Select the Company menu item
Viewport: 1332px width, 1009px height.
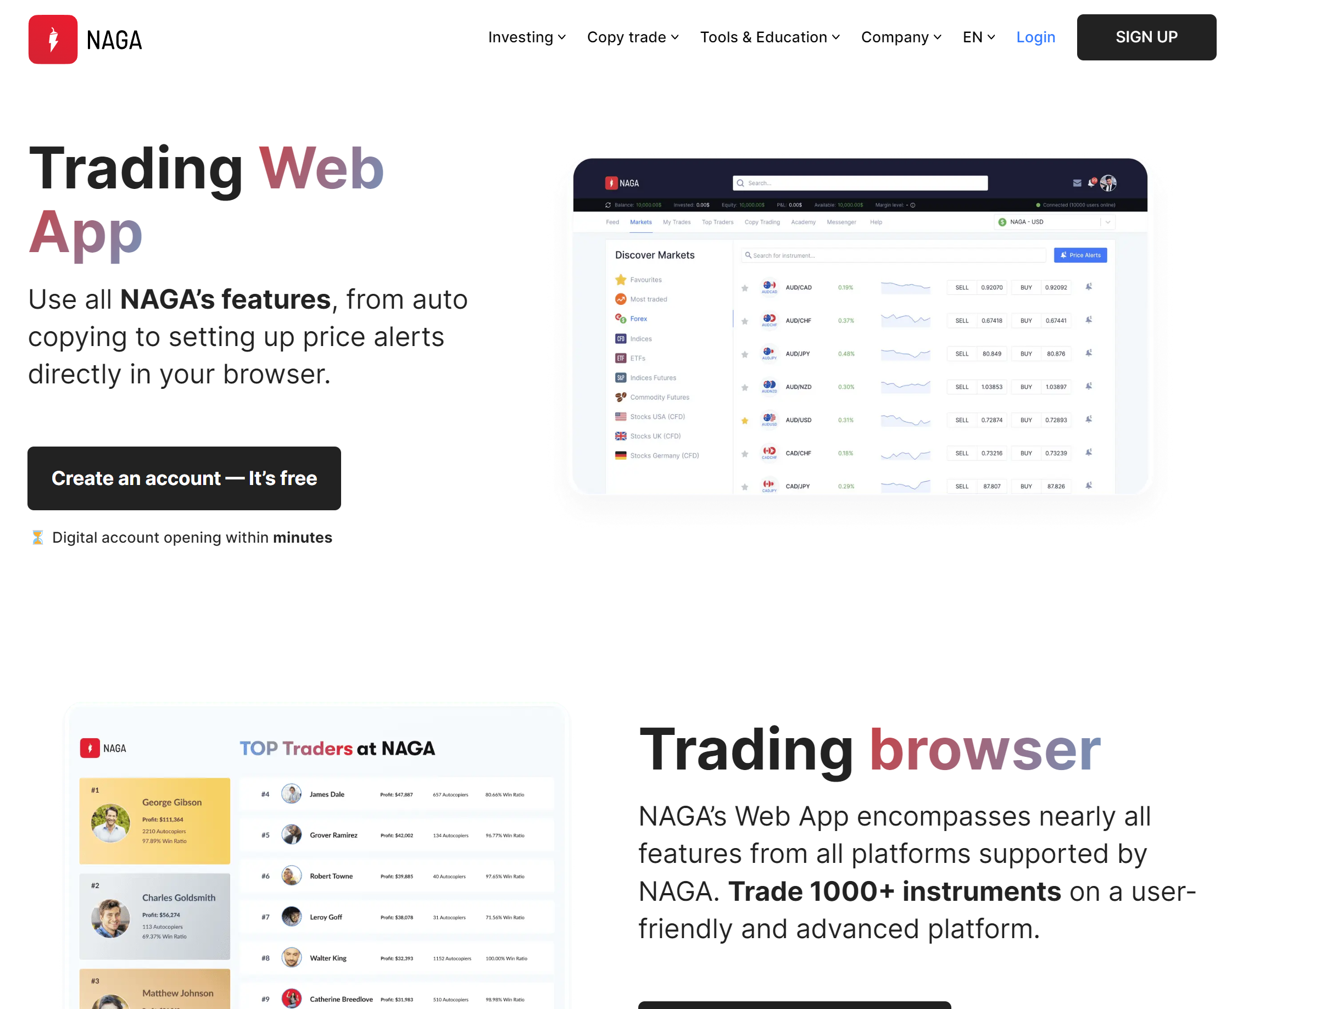click(x=901, y=37)
